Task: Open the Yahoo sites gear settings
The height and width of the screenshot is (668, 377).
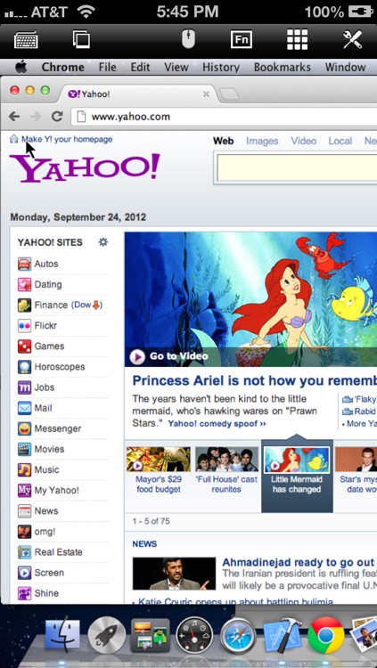Action: pos(103,242)
